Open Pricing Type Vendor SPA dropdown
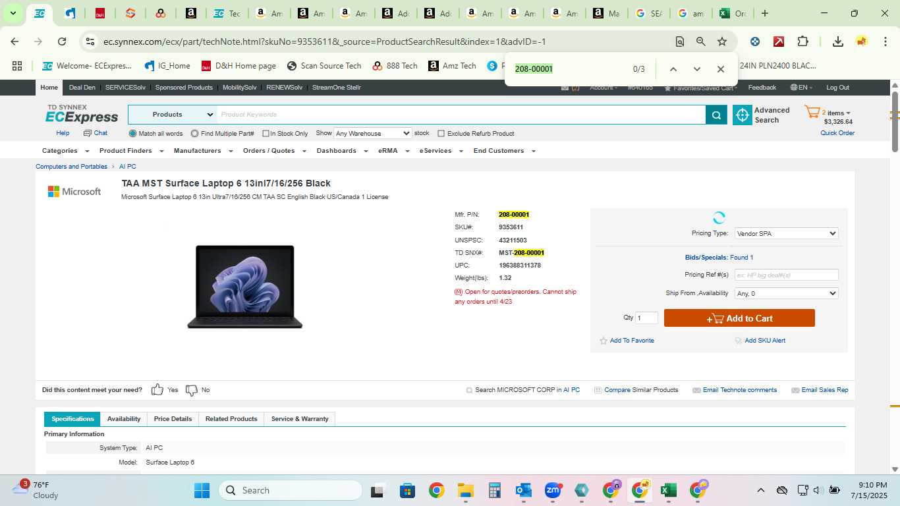 click(786, 233)
